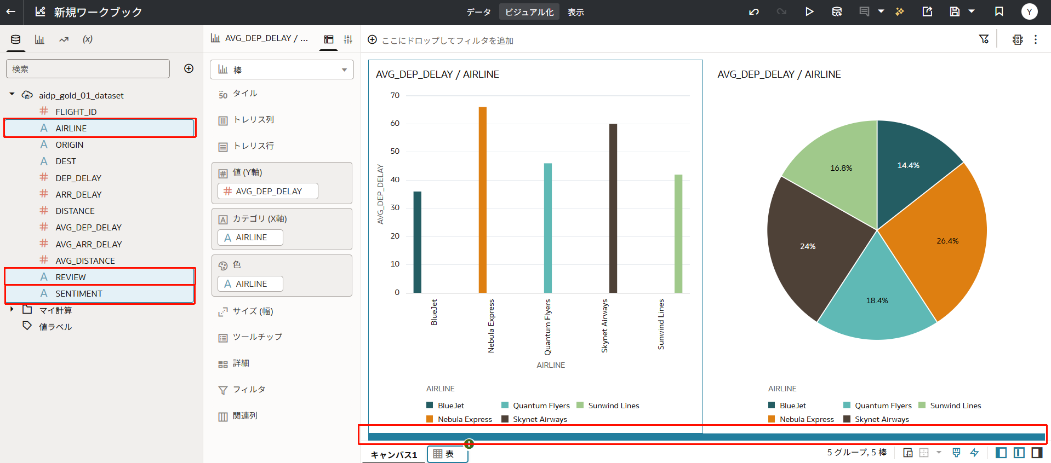Viewport: 1051px width, 463px height.
Task: Select the DISTANCE column
Action: [75, 211]
